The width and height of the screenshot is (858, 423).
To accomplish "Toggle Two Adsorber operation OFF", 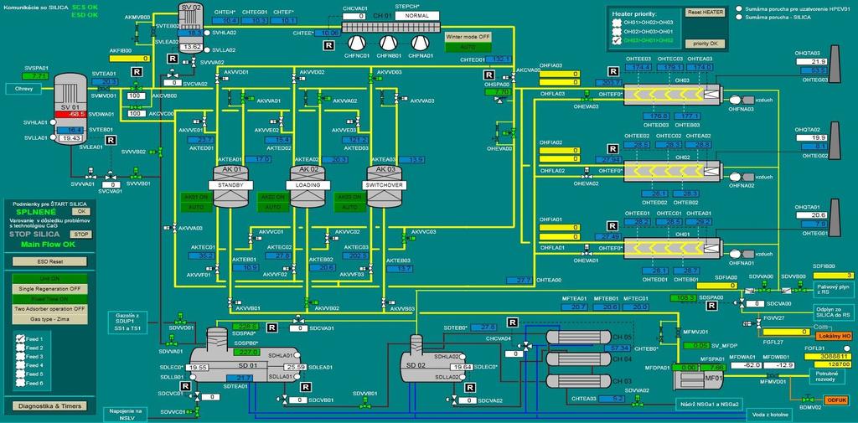I will [49, 308].
